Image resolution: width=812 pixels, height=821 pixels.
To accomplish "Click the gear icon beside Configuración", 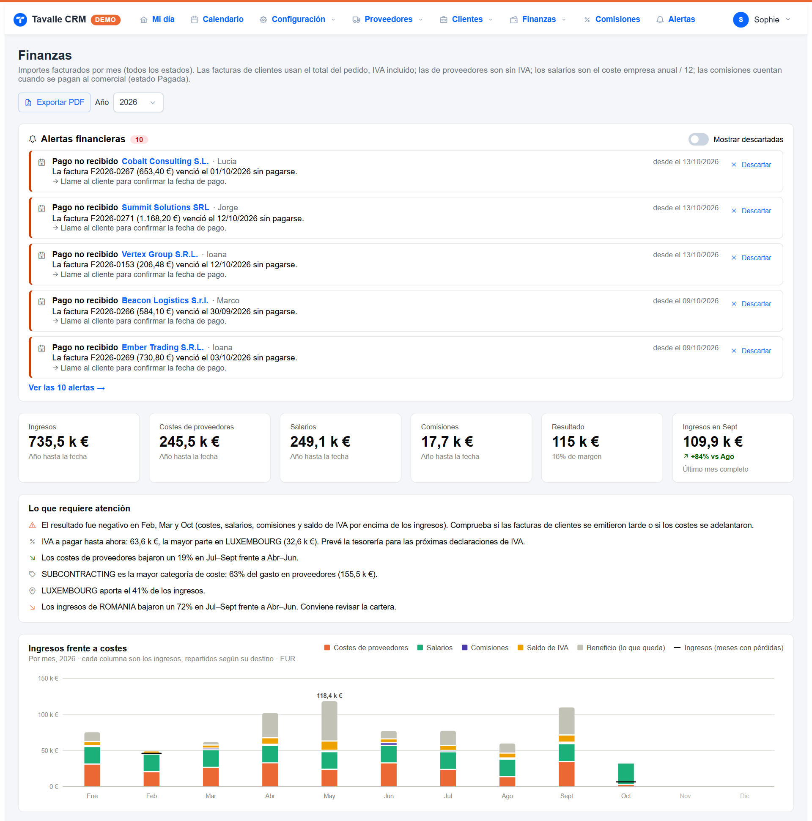I will click(x=263, y=19).
